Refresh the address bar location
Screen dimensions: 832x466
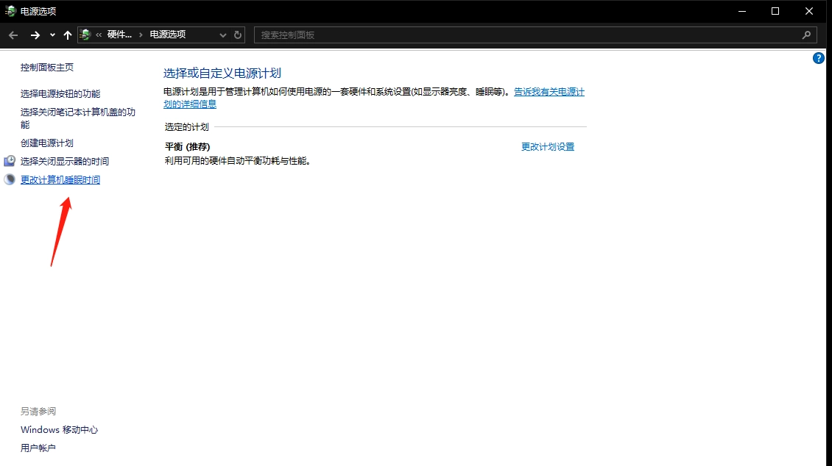238,35
